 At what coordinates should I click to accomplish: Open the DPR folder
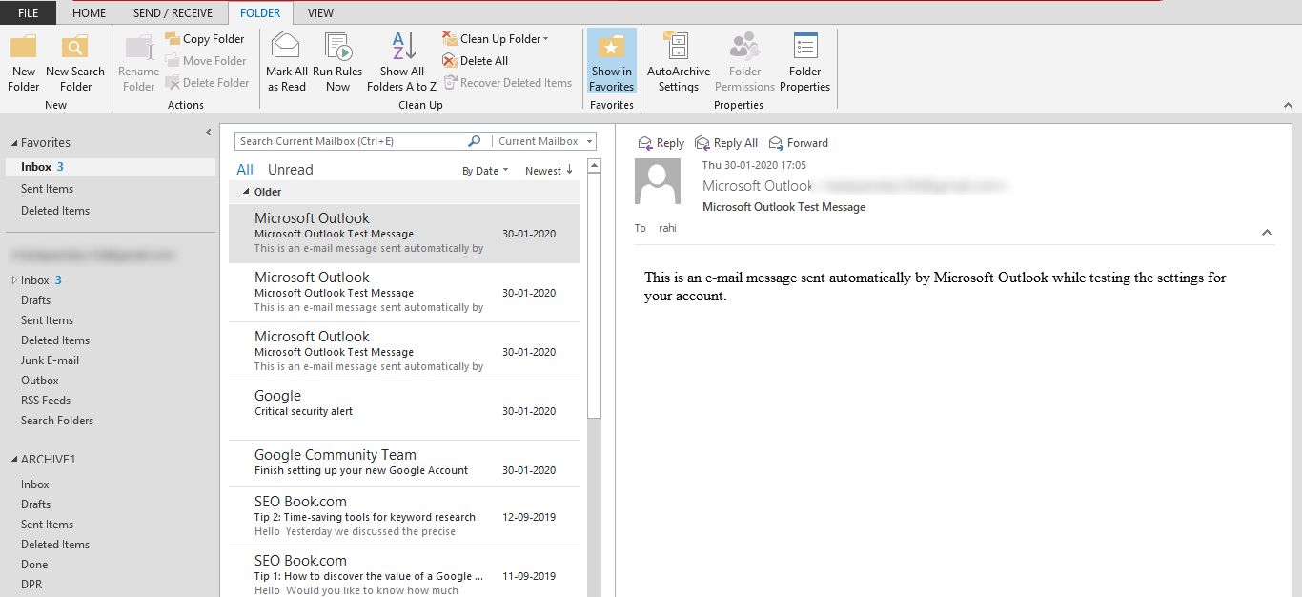click(31, 585)
